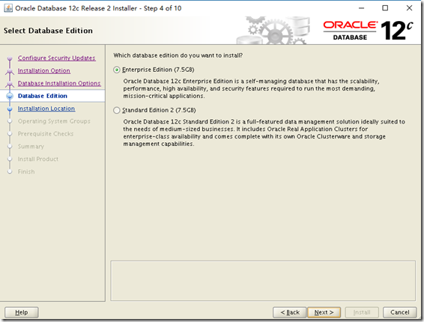Click the Back button
The image size is (424, 322).
coord(290,312)
